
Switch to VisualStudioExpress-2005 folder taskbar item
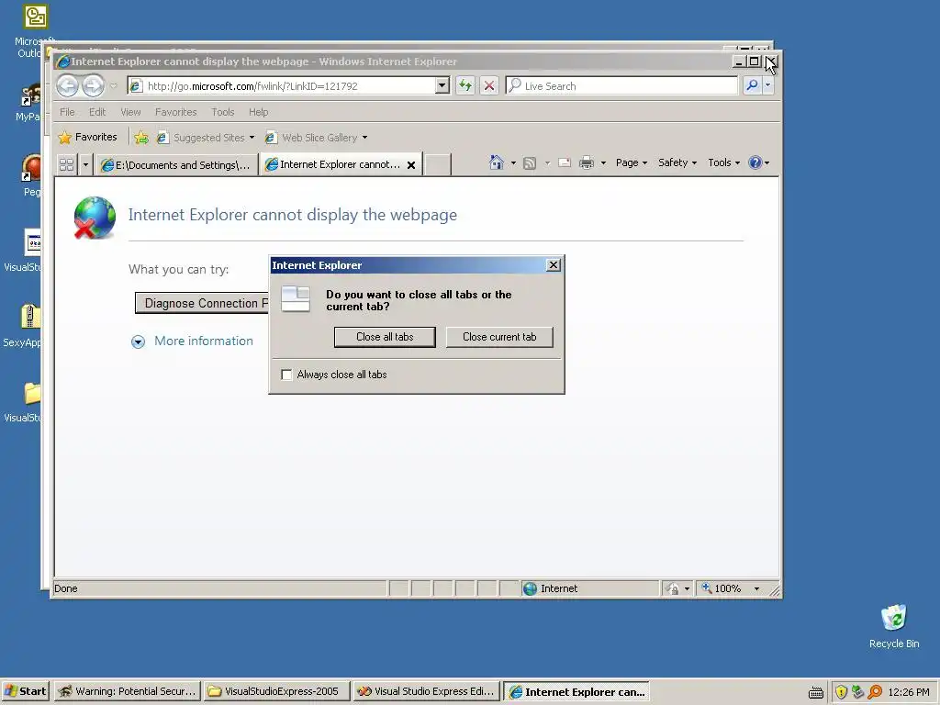tap(276, 691)
